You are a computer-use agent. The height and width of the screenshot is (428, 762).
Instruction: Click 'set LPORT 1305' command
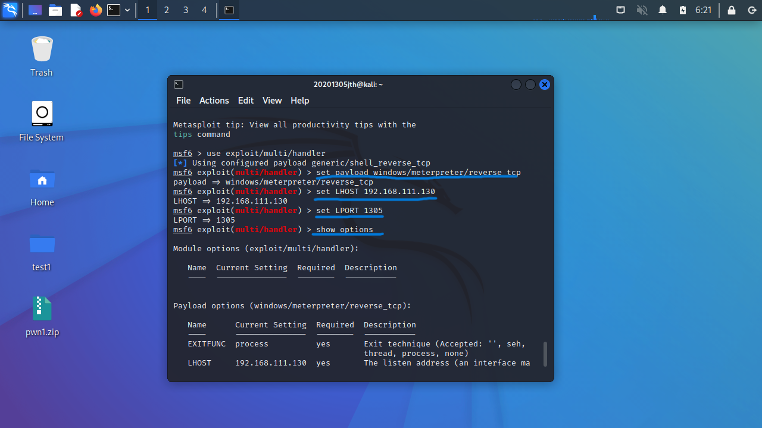point(349,211)
